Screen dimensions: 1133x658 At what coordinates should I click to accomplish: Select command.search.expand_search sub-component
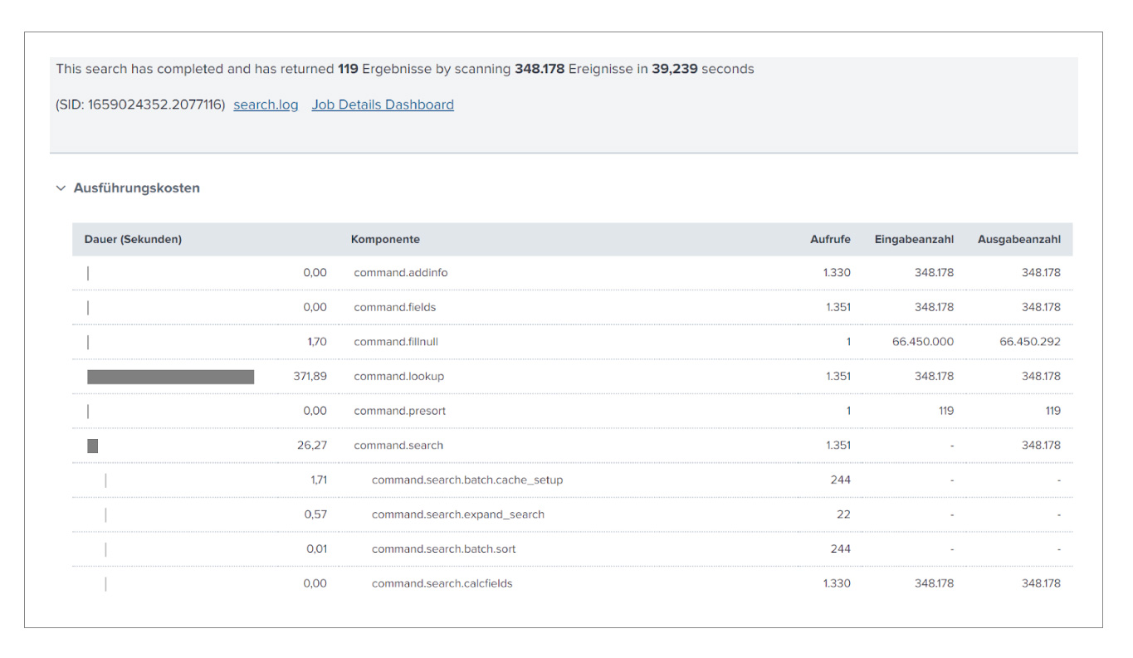[x=458, y=514]
